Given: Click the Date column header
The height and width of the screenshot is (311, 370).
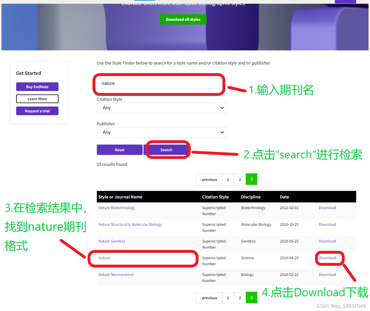Looking at the screenshot, I should (284, 197).
